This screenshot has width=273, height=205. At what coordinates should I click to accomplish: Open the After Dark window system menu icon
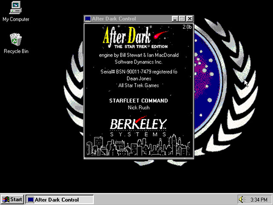(x=88, y=19)
